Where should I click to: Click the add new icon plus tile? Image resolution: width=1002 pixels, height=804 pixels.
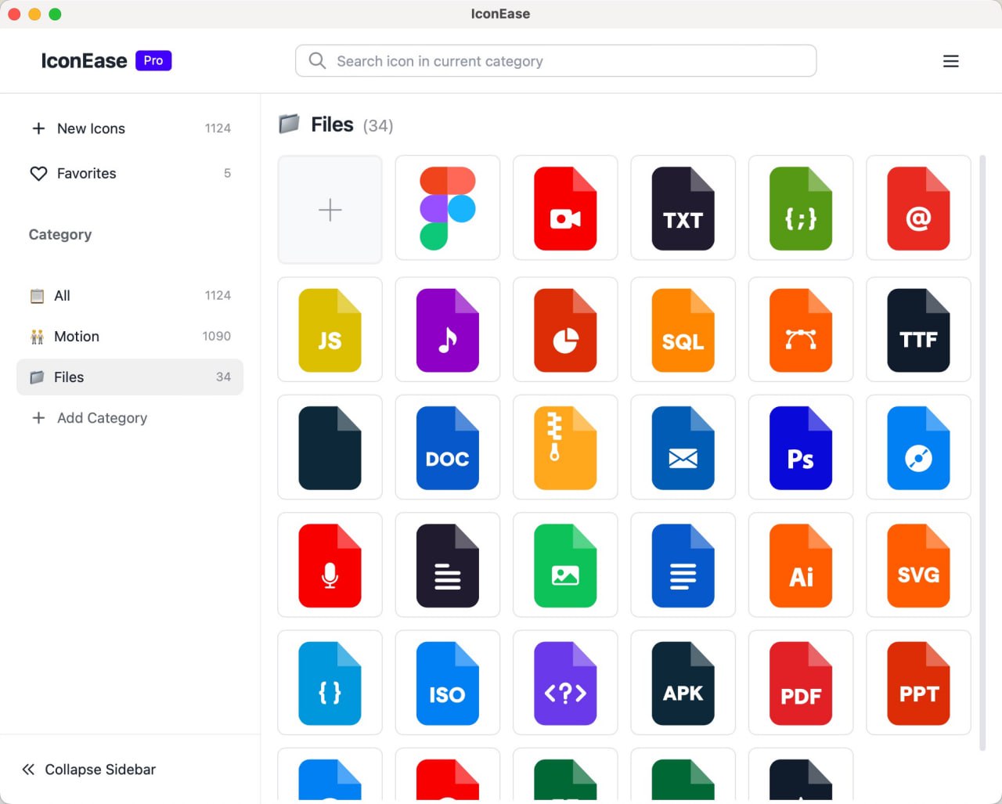(330, 210)
